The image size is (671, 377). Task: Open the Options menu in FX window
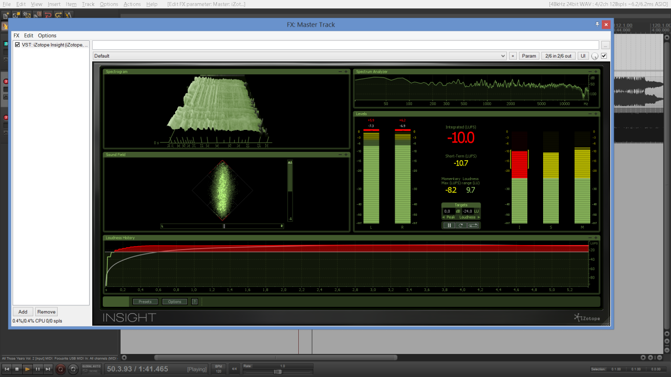47,36
